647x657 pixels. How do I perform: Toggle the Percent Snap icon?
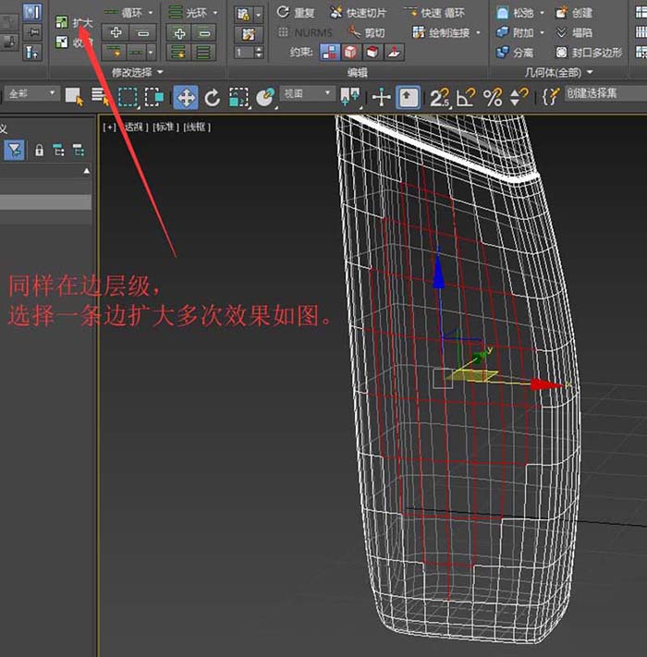pyautogui.click(x=493, y=96)
